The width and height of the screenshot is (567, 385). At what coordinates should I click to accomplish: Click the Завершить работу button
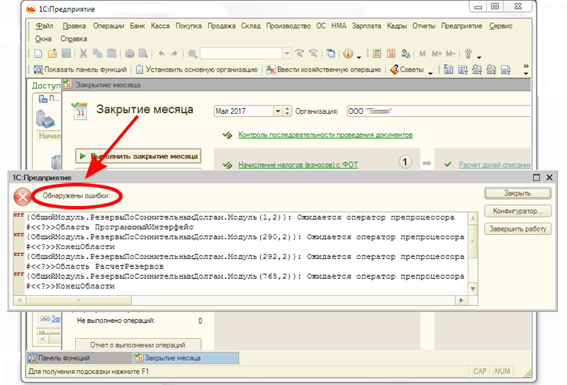point(517,229)
